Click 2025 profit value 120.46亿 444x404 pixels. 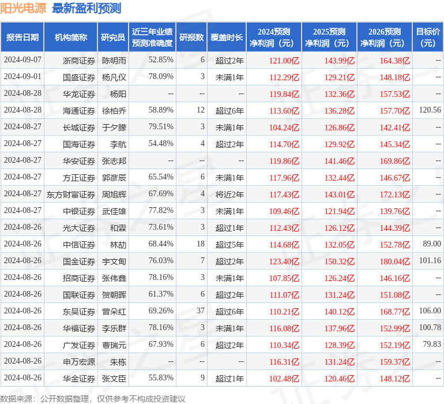[x=339, y=379]
